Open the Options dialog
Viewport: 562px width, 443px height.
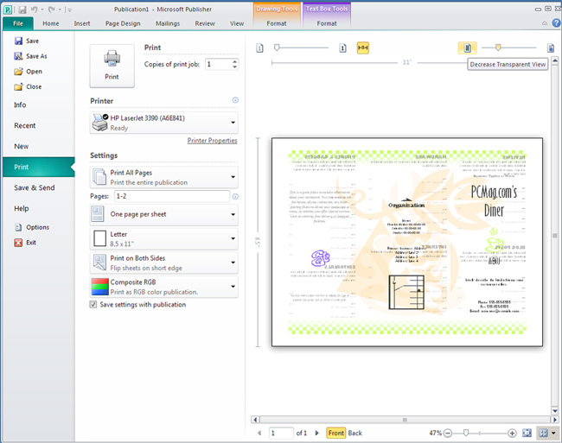pos(31,227)
